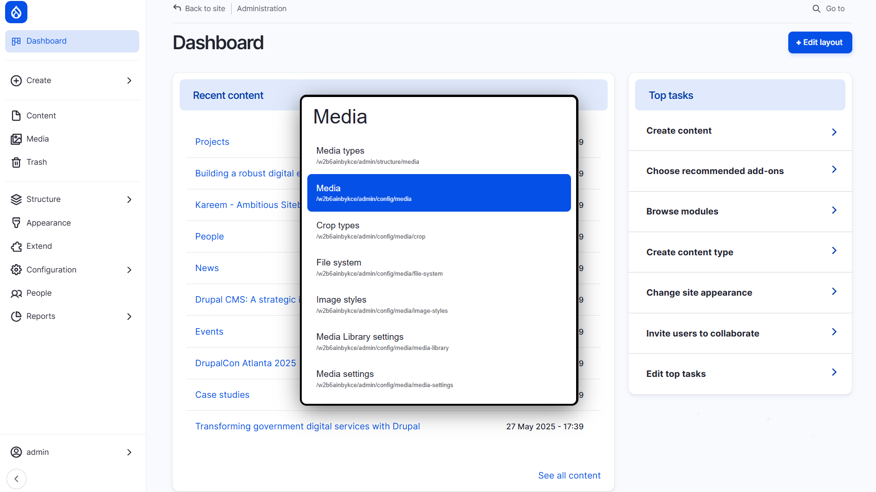
Task: Click the Media image icon in sidebar
Action: (x=16, y=139)
